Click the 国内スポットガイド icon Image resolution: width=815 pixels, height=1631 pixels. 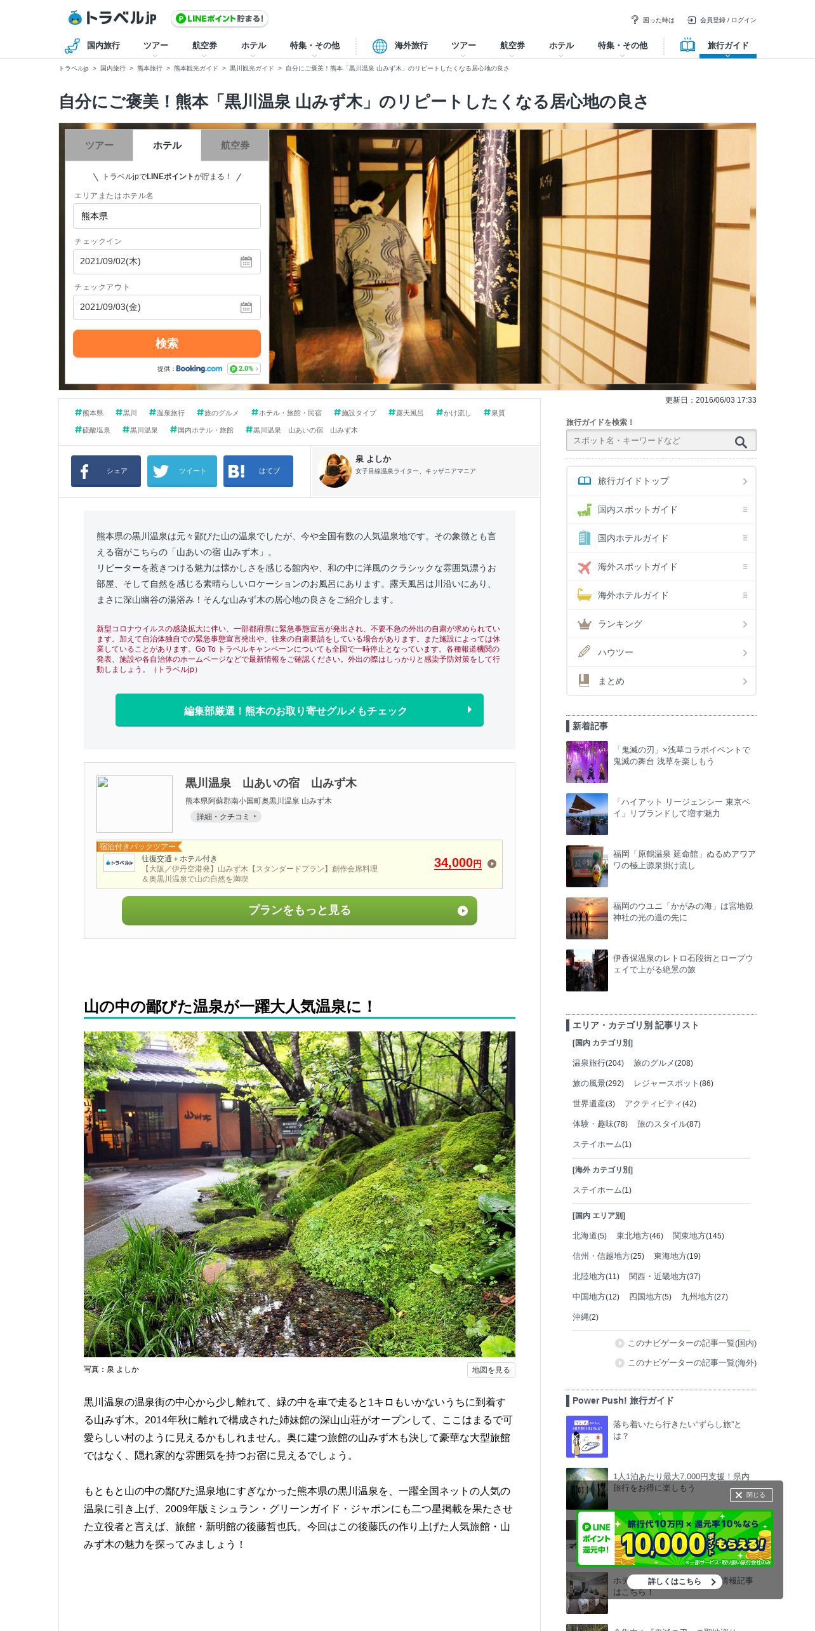[584, 509]
